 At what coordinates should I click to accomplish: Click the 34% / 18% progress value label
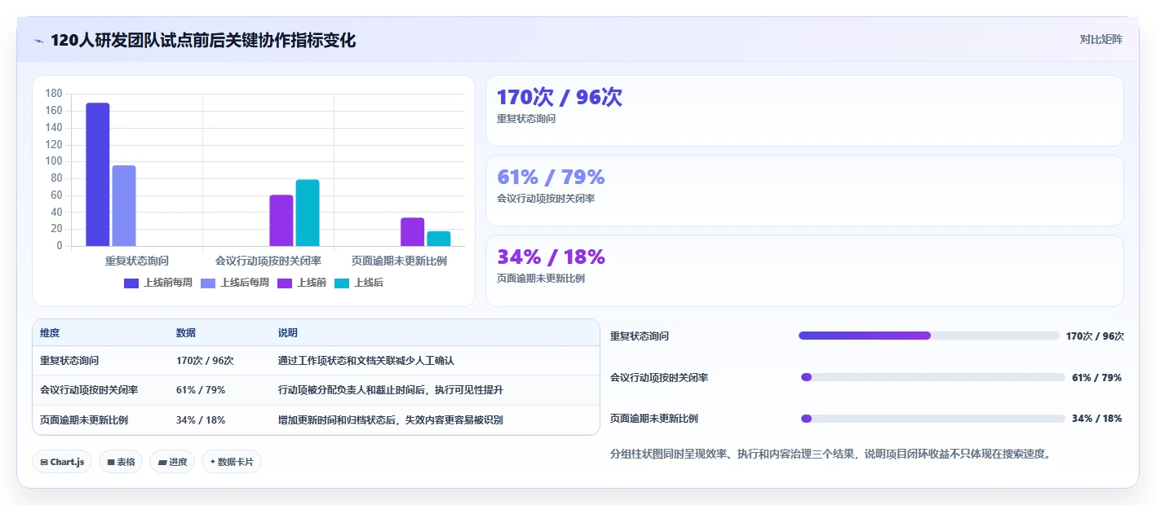tap(1096, 419)
